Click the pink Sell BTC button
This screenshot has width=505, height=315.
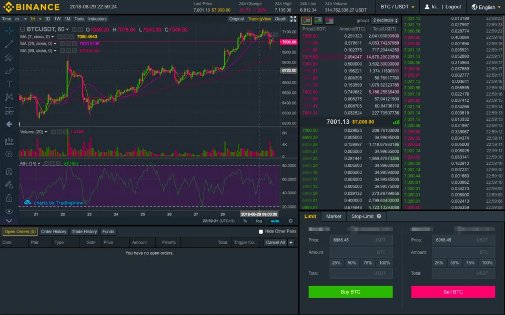(453, 292)
